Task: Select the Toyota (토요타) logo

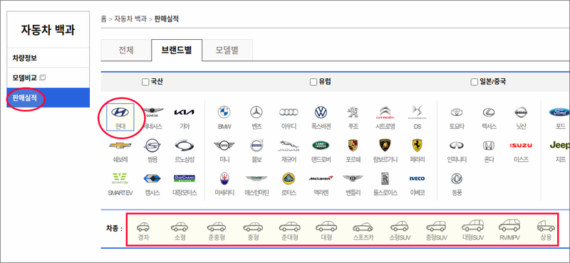Action: point(457,112)
